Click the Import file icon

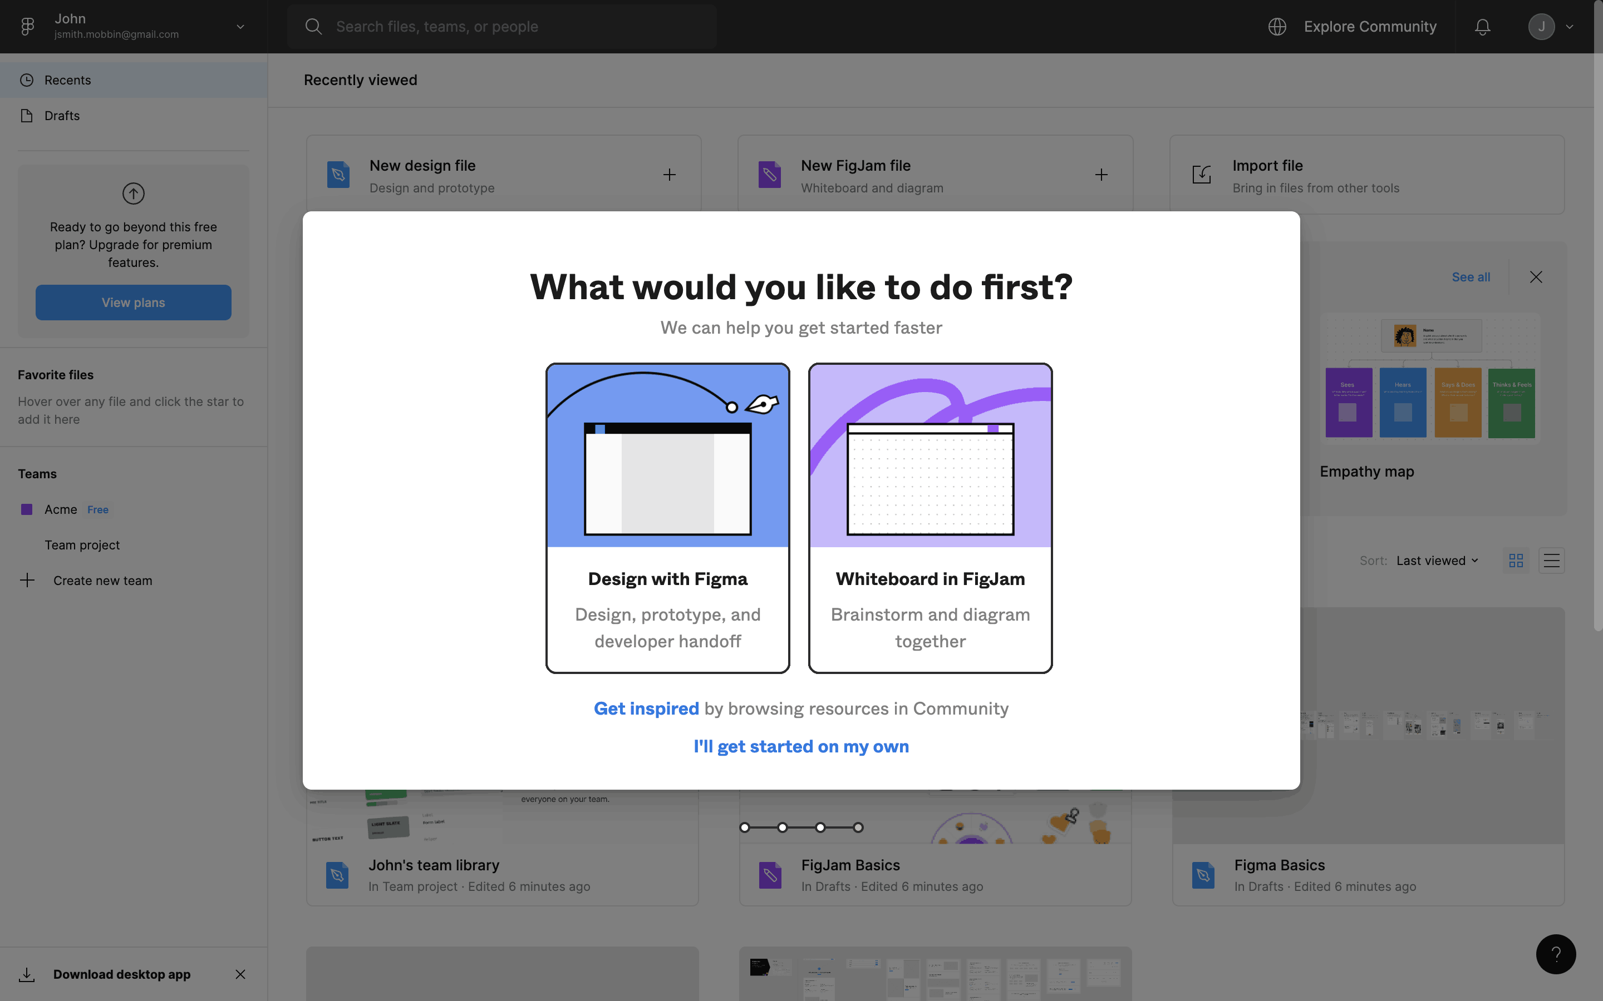(1202, 175)
